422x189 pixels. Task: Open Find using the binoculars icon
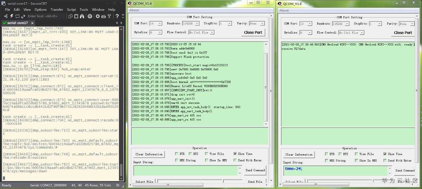(x=82, y=16)
